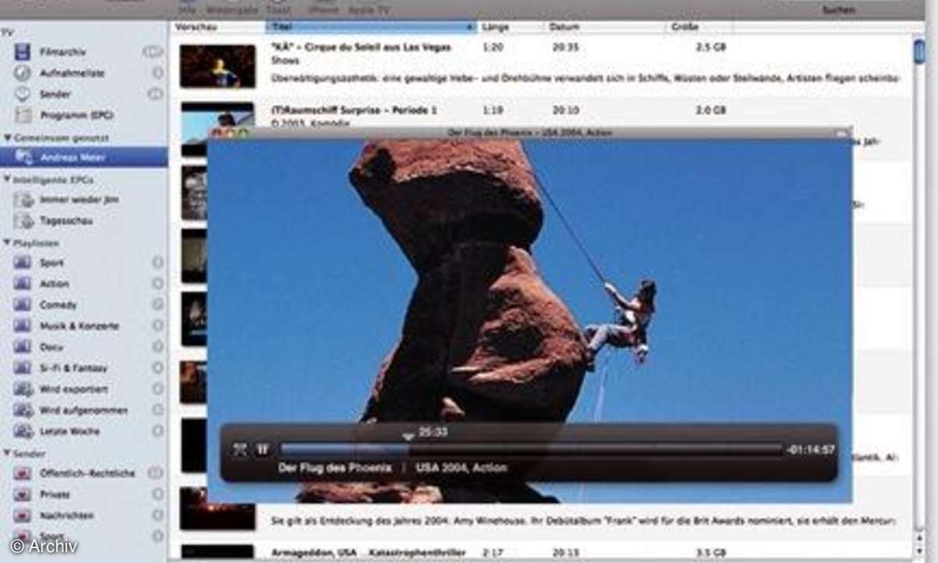938x563 pixels.
Task: Click the "3.5 GB" size cell
Action: (711, 552)
